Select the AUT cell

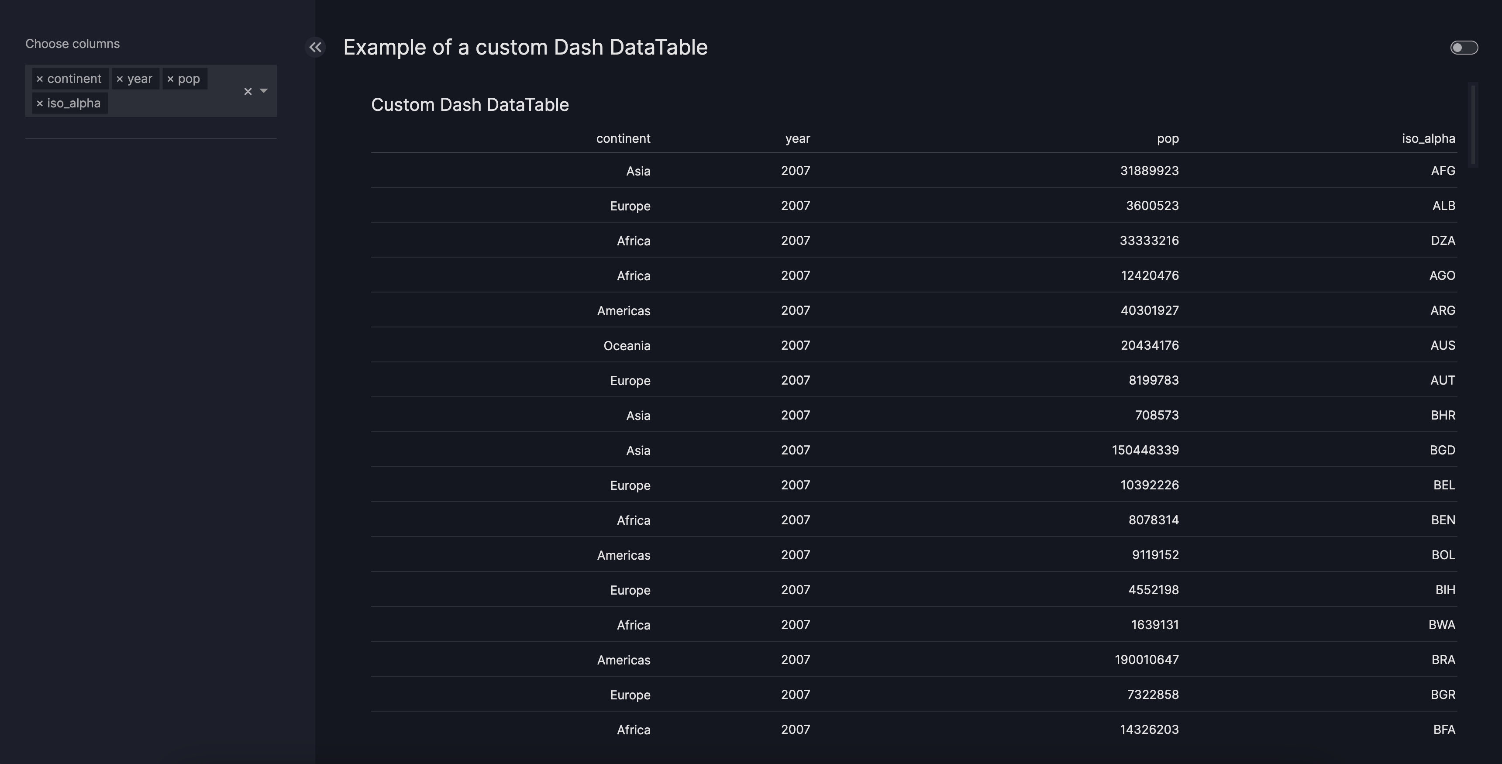pos(1443,380)
